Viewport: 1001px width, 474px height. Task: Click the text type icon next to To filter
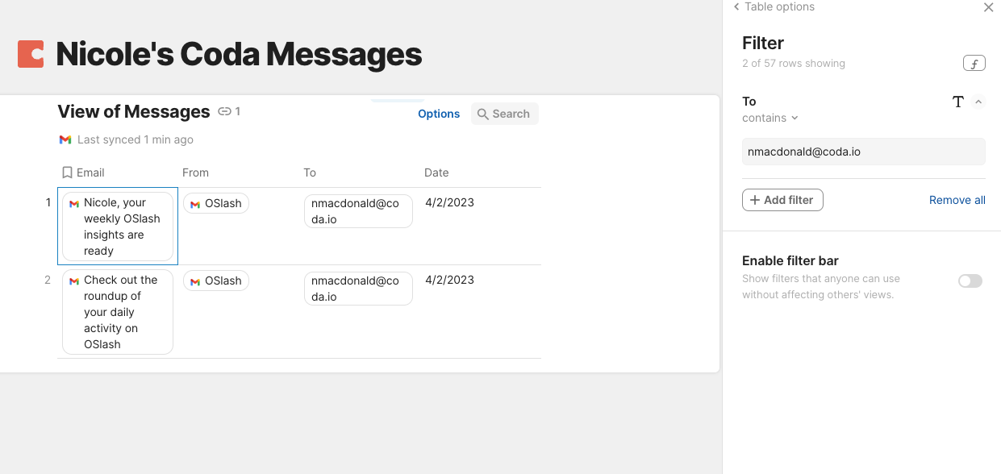[958, 102]
